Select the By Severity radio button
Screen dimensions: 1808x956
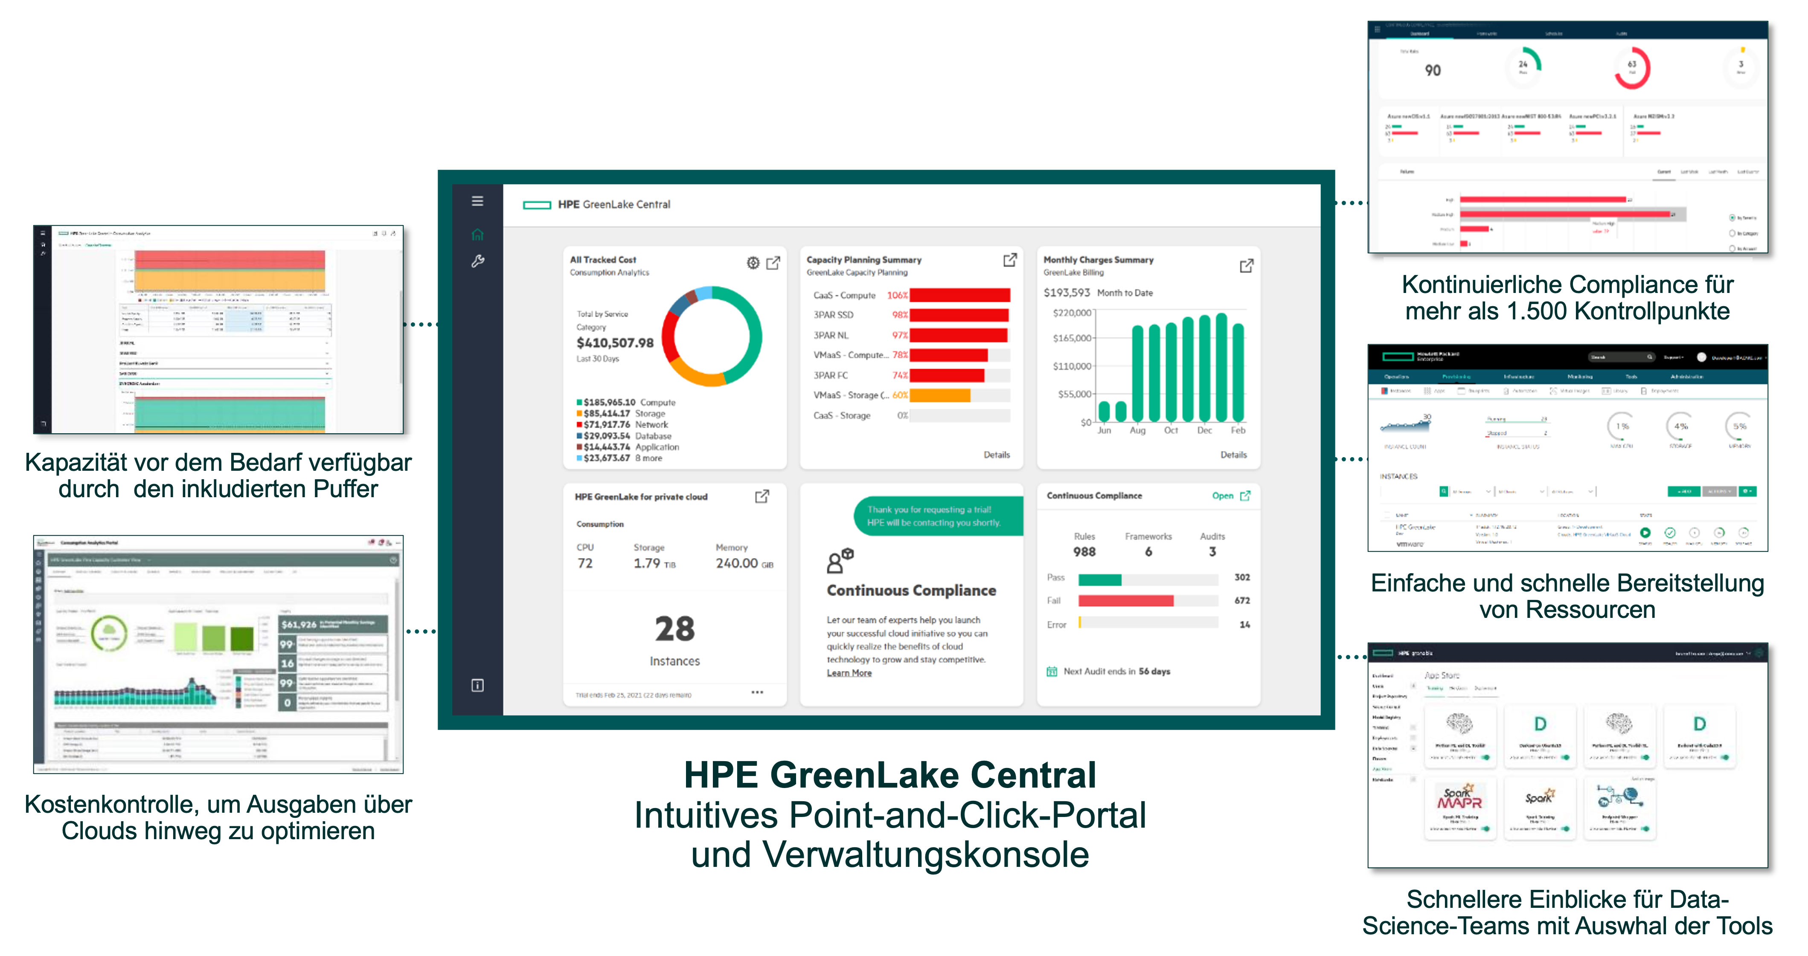tap(1732, 218)
